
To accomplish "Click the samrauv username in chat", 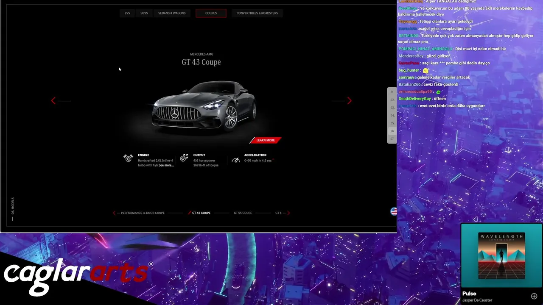I will click(406, 78).
